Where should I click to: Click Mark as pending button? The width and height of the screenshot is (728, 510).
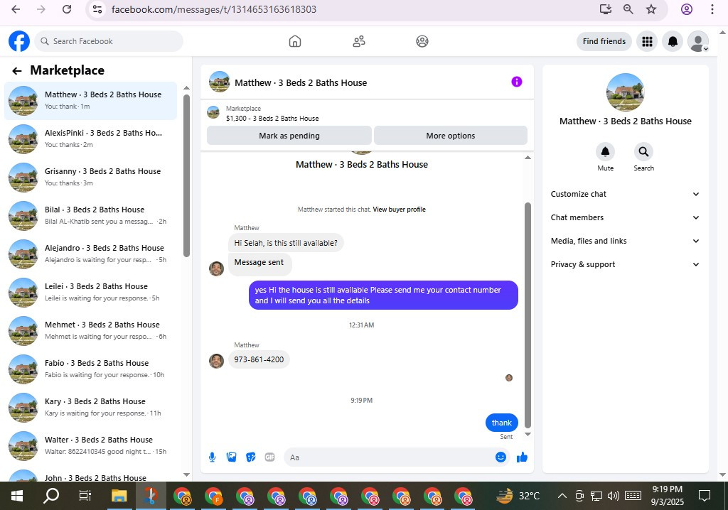pos(289,136)
